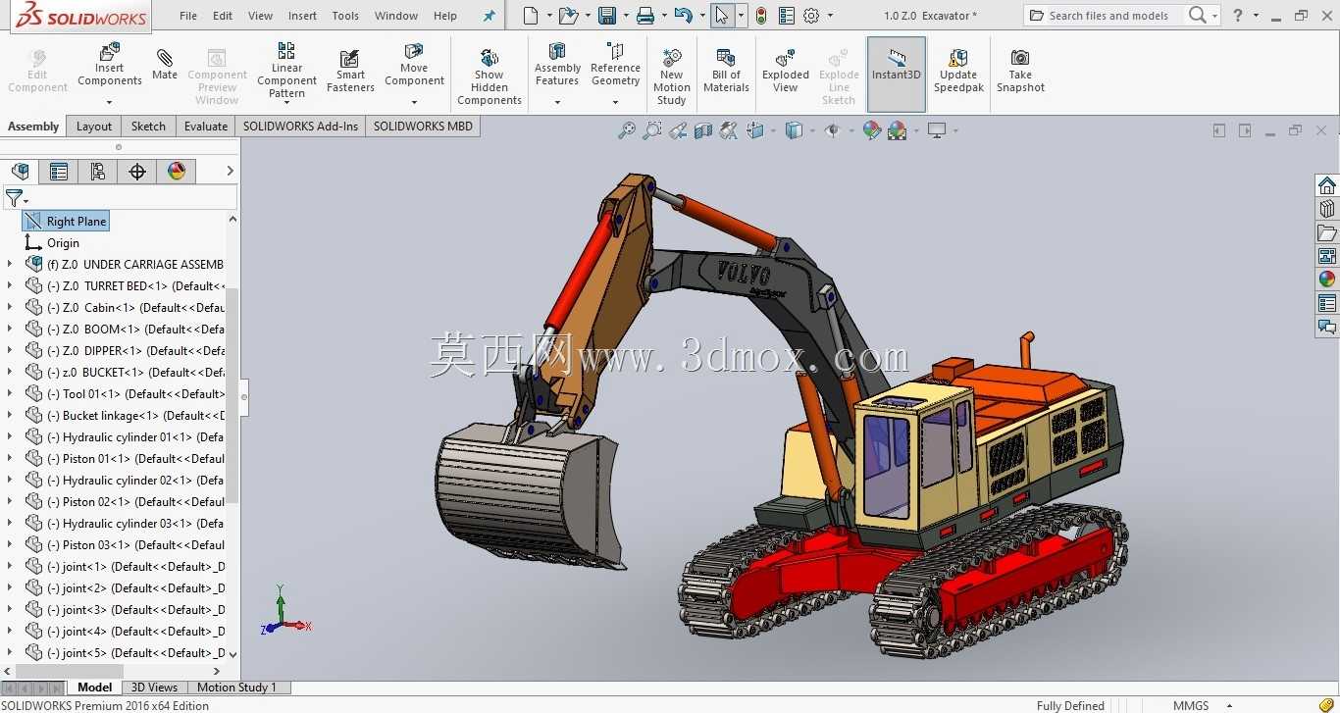Toggle Instant3D off
1340x713 pixels.
[897, 75]
